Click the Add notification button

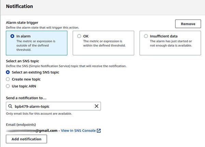26,139
